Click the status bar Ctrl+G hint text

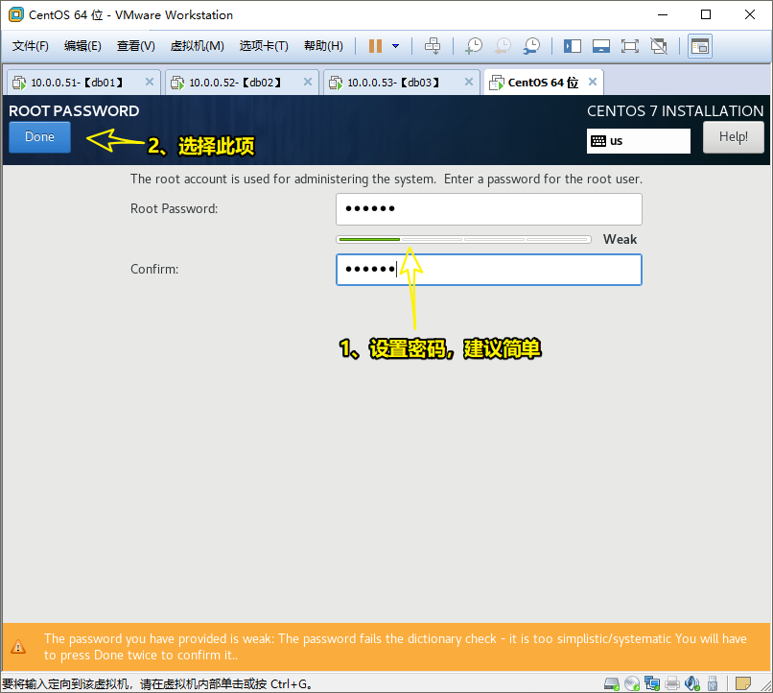pos(156,684)
